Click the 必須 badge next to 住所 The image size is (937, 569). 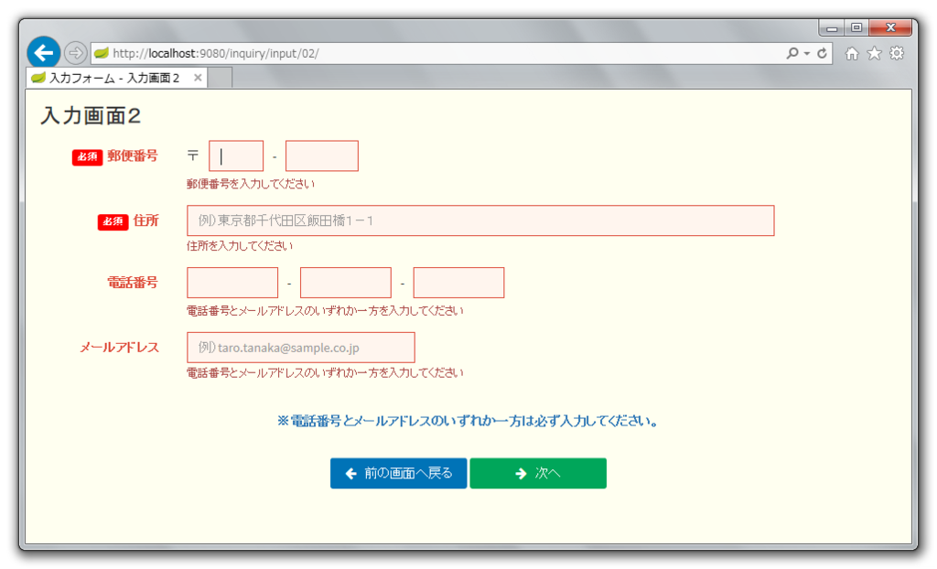coord(113,221)
